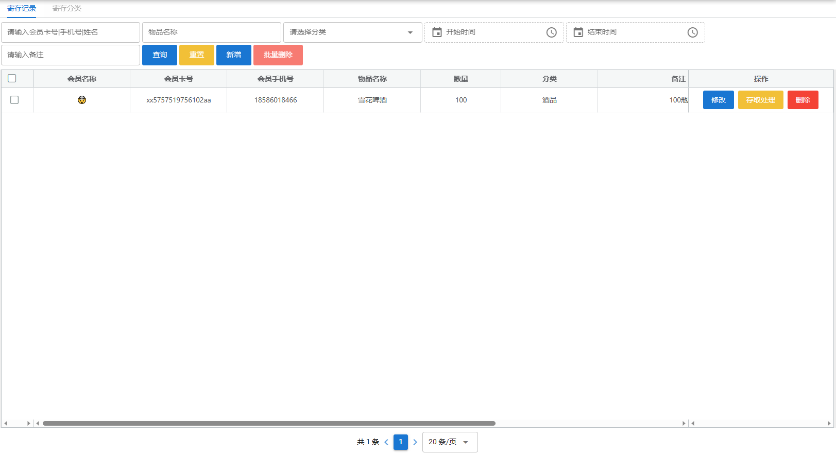Select page 1 in pagination

point(401,442)
